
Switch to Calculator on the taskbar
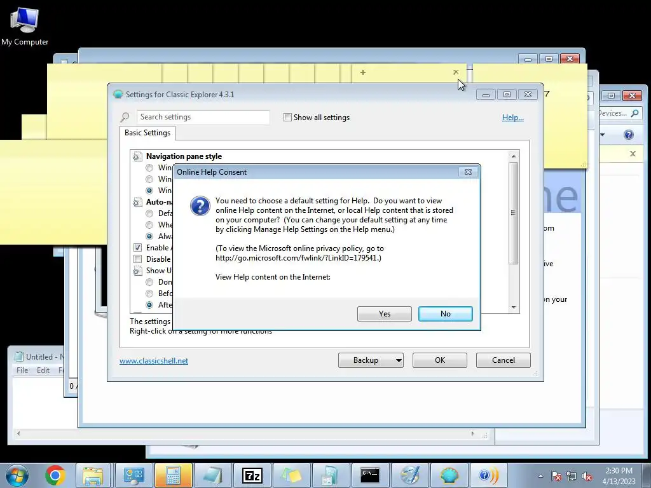coord(174,475)
